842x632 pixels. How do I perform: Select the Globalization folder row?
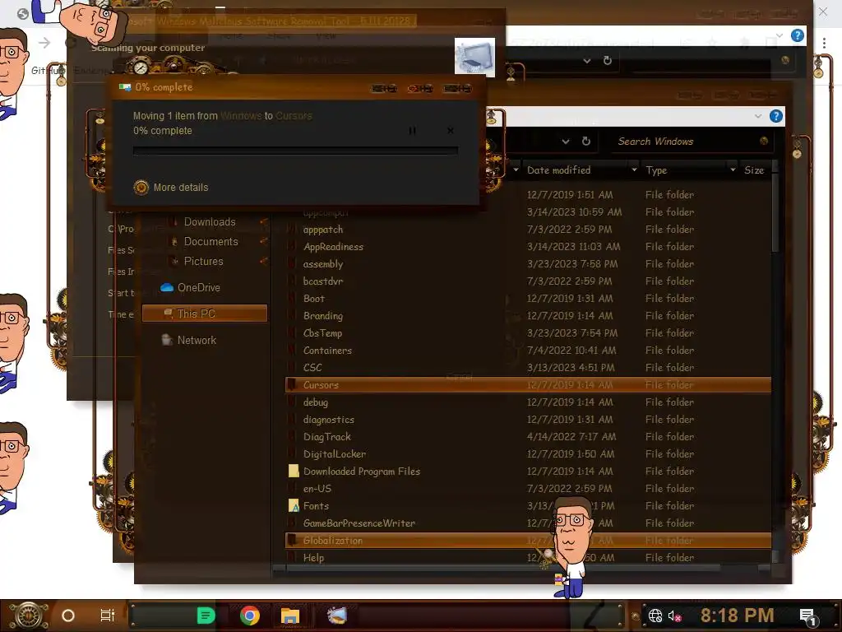coord(529,541)
